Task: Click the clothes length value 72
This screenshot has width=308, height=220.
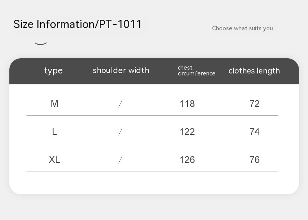Action: click(x=255, y=104)
